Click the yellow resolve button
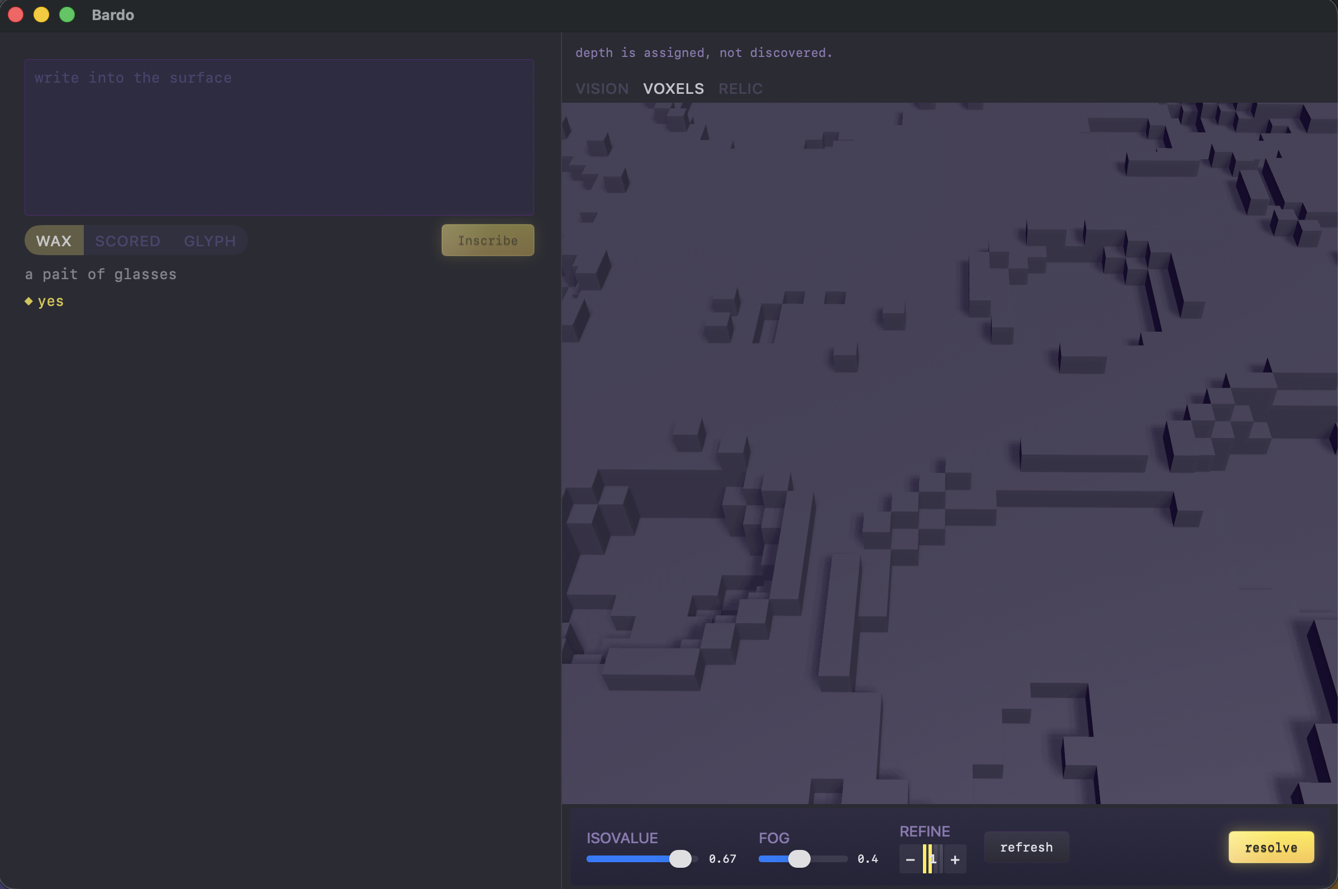This screenshot has height=889, width=1338. click(1270, 847)
